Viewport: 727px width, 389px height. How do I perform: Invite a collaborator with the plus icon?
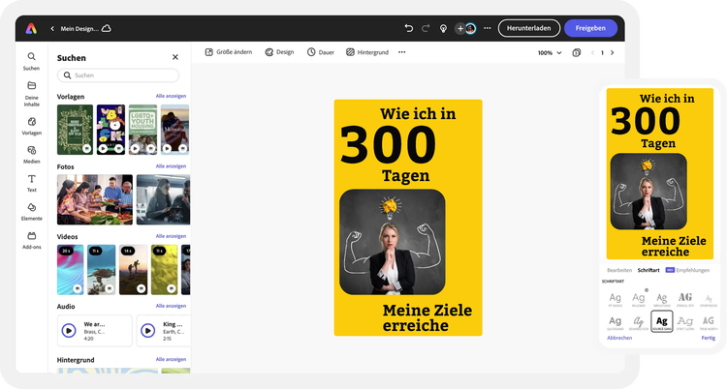click(459, 29)
